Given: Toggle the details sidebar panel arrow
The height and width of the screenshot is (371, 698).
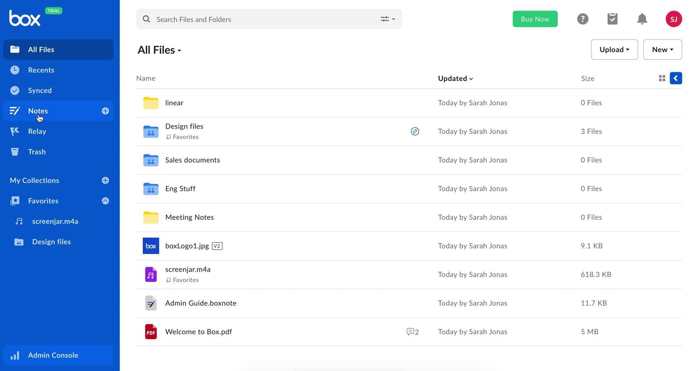Looking at the screenshot, I should [x=675, y=78].
